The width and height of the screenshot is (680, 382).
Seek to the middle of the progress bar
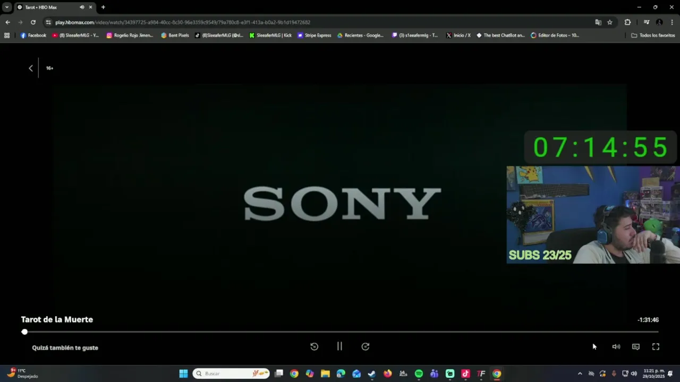(340, 332)
